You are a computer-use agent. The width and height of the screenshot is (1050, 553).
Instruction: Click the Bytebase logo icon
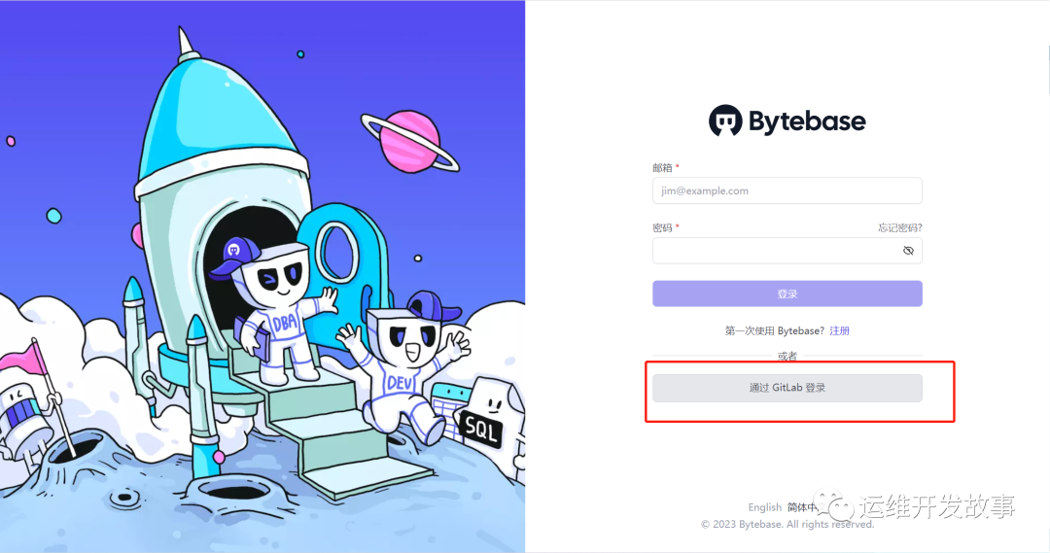(x=725, y=121)
